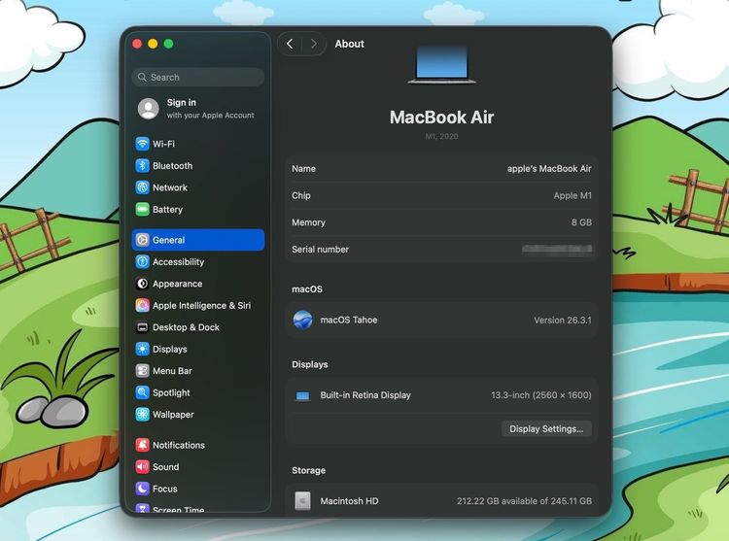Click the Built-in Retina Display laptop icon
Screen dimensions: 729x541
click(302, 395)
